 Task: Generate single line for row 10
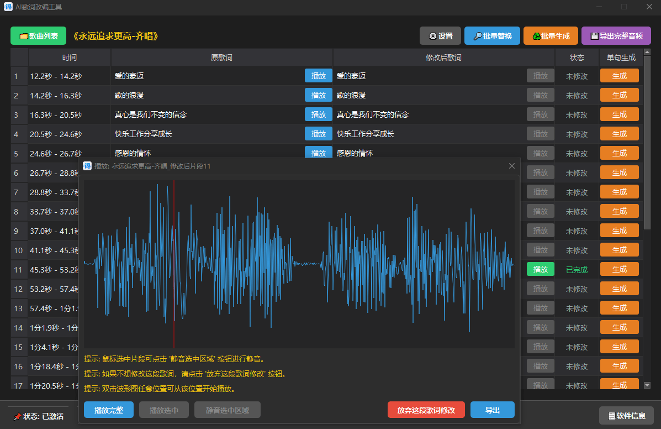(x=619, y=250)
